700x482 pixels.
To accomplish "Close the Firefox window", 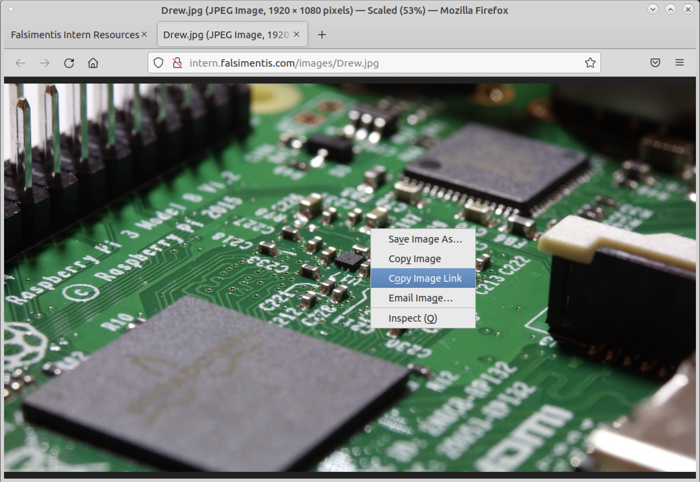I will coord(688,9).
